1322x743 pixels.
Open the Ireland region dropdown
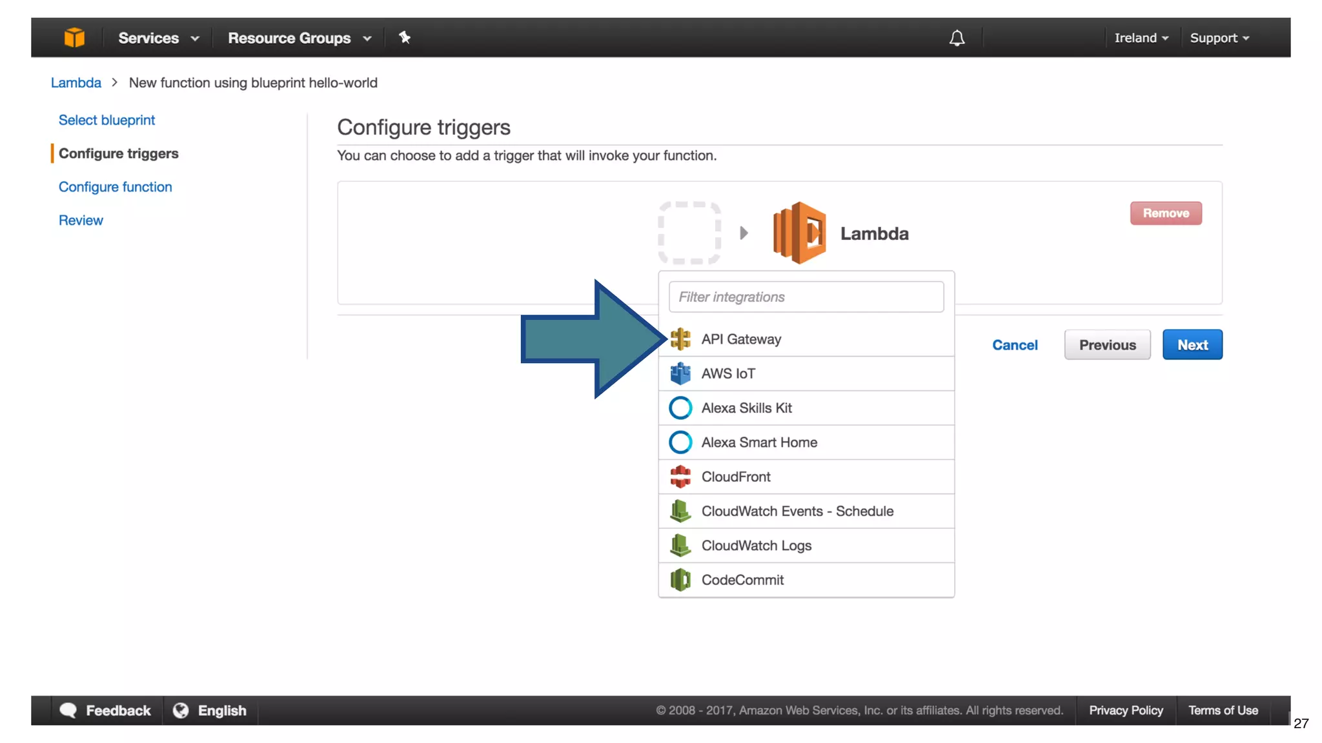tap(1141, 38)
